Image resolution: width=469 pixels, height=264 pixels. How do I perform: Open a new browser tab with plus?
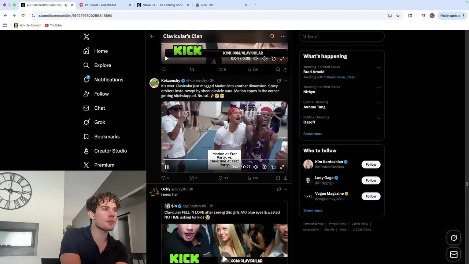click(255, 5)
